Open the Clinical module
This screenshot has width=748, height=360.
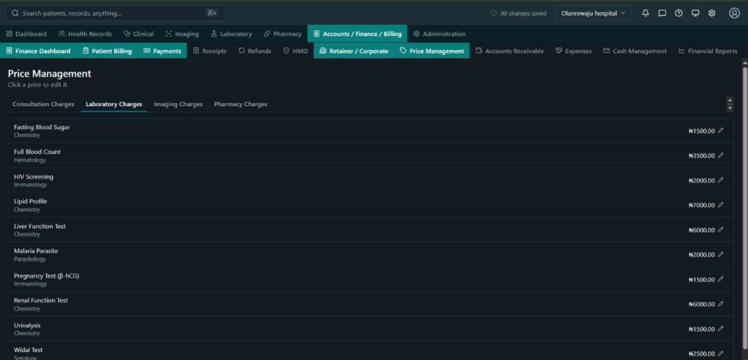point(139,34)
